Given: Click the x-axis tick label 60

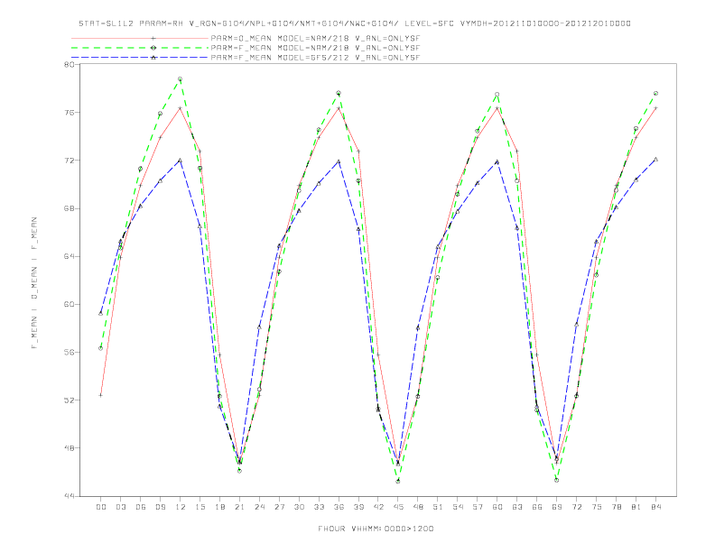Looking at the screenshot, I should pos(497,507).
